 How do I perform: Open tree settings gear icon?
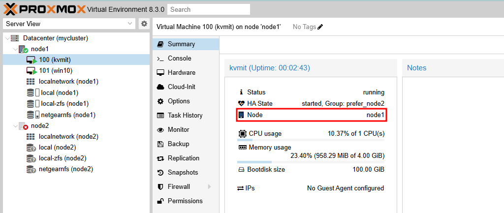[x=144, y=24]
